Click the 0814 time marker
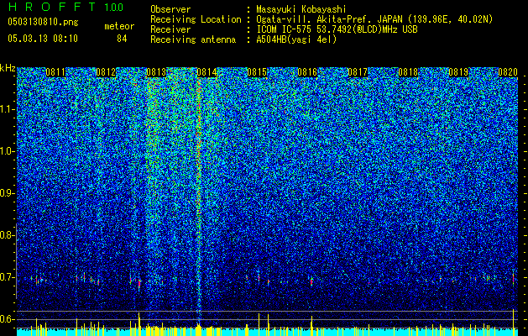Viewport: 528px width, 336px height. [x=206, y=72]
